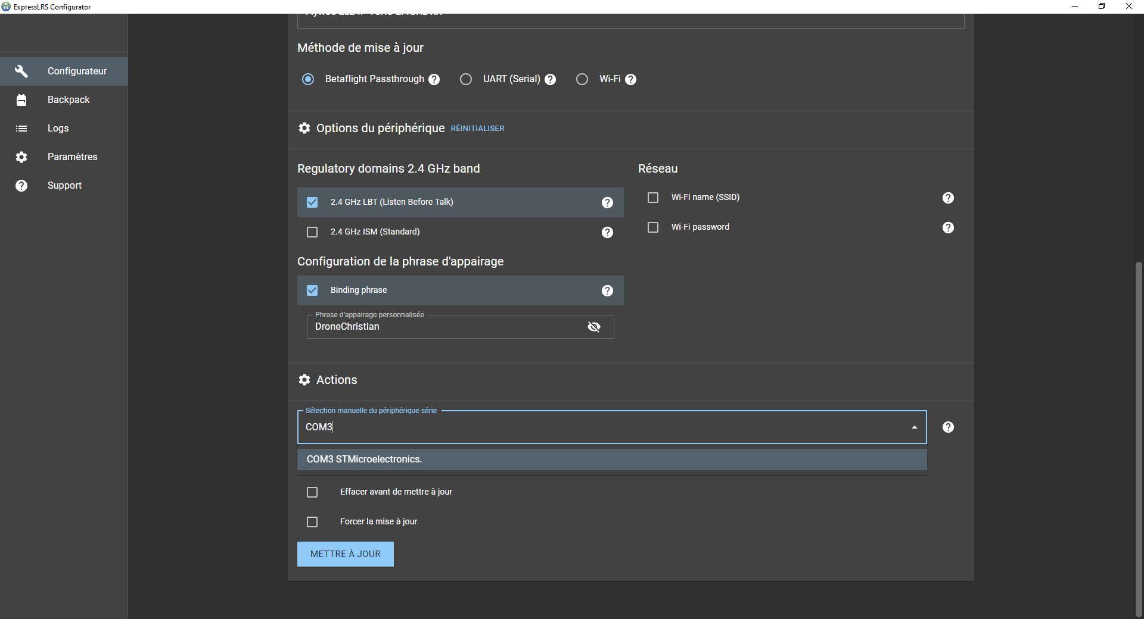This screenshot has width=1144, height=619.
Task: Enable 2.4 GHz ISM (Standard) checkbox
Action: pyautogui.click(x=312, y=232)
